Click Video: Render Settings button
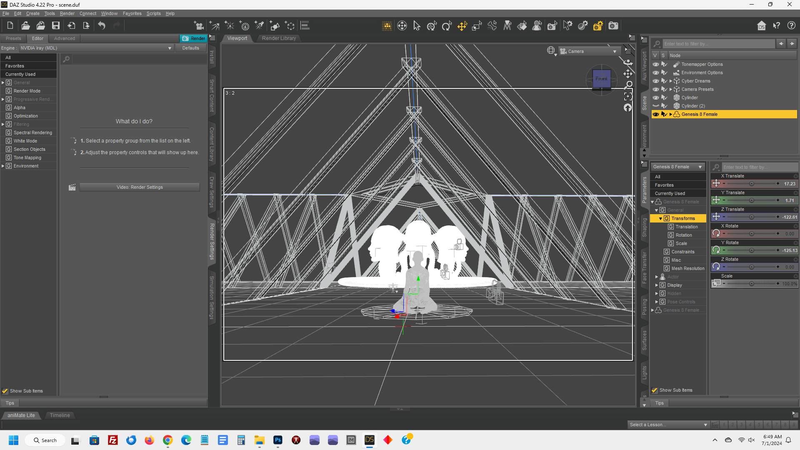This screenshot has height=450, width=800. [x=140, y=187]
